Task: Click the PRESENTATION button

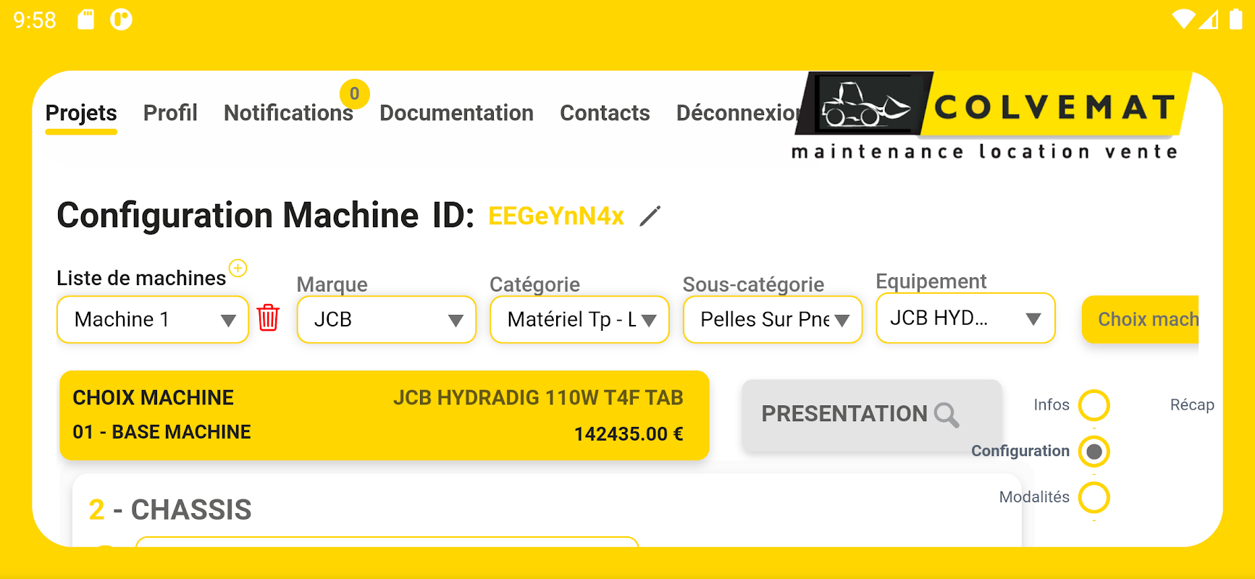Action: (x=872, y=415)
